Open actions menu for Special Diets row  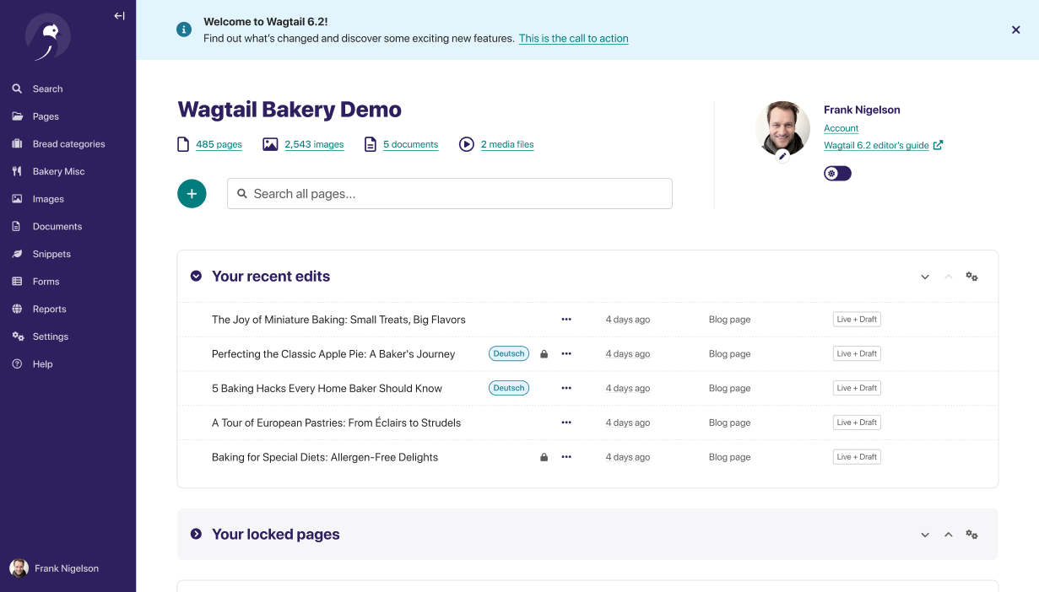pos(566,457)
